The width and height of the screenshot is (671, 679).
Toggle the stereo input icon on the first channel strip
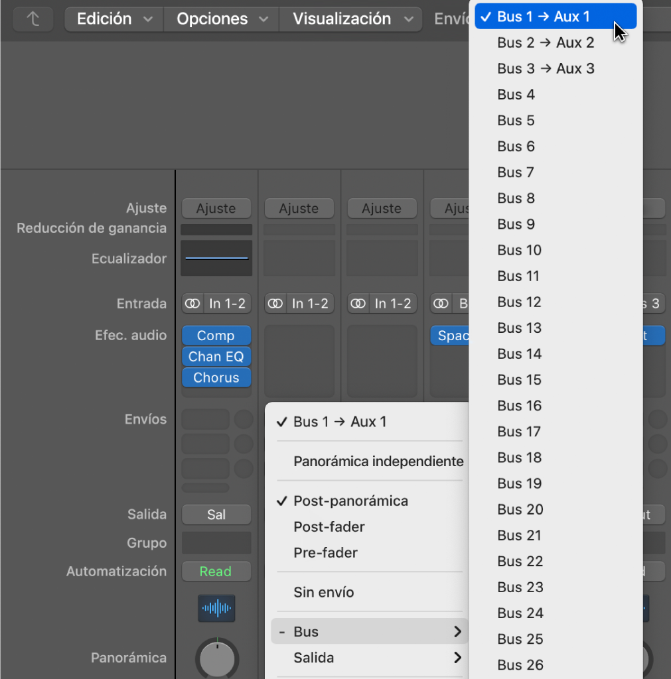pyautogui.click(x=192, y=304)
